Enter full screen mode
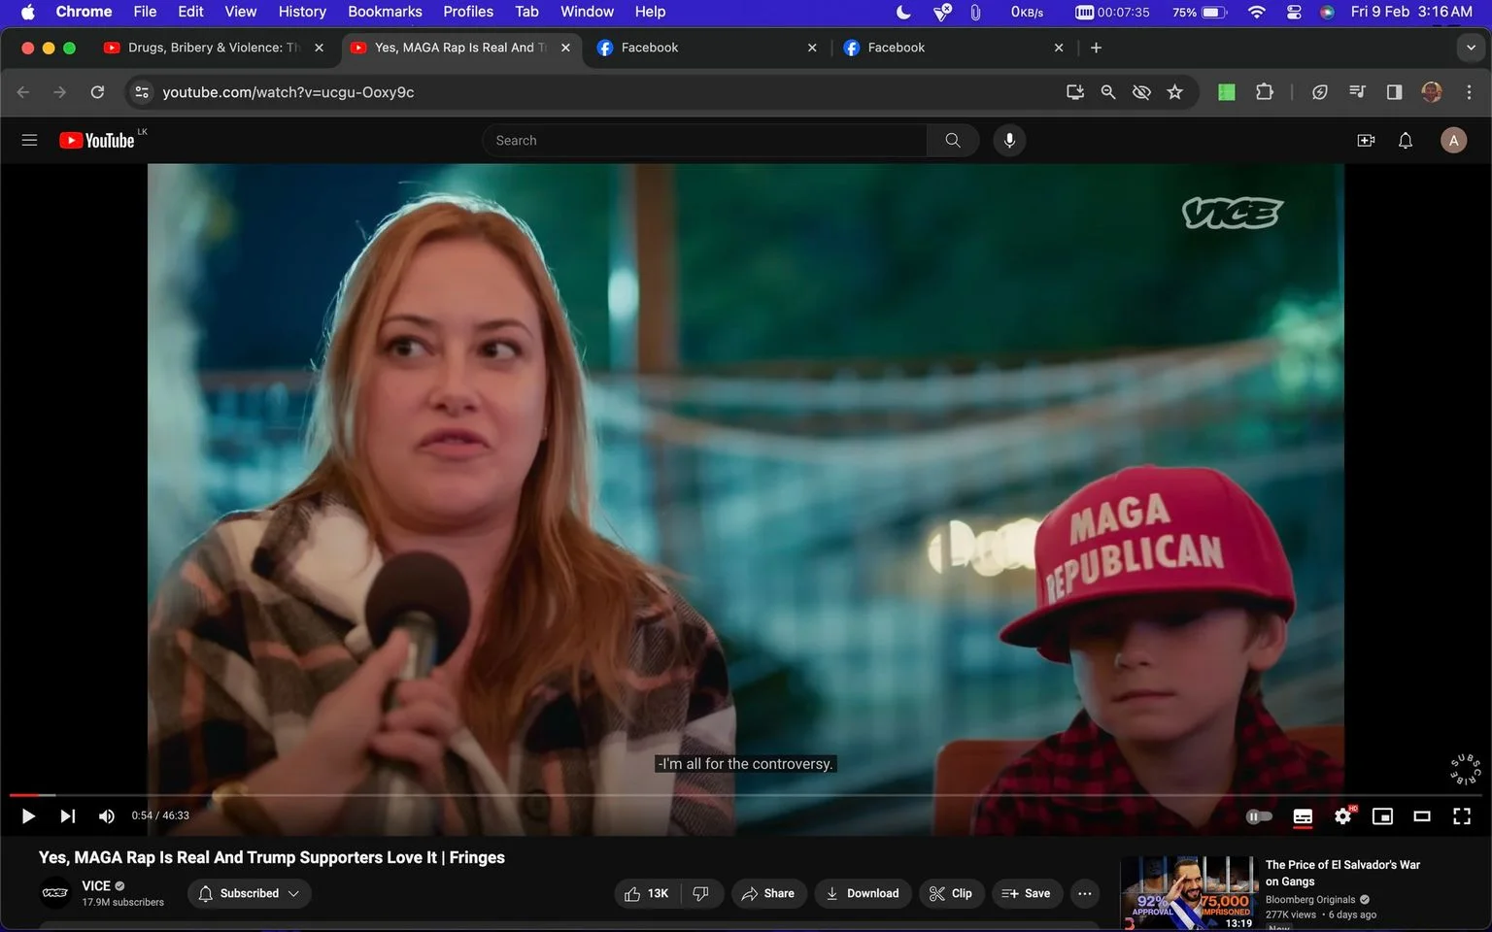Screen dimensions: 1492x932 [x=1462, y=816]
